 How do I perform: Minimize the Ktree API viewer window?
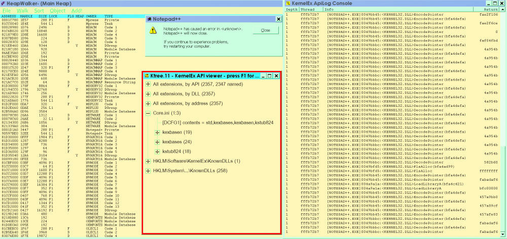coord(263,75)
